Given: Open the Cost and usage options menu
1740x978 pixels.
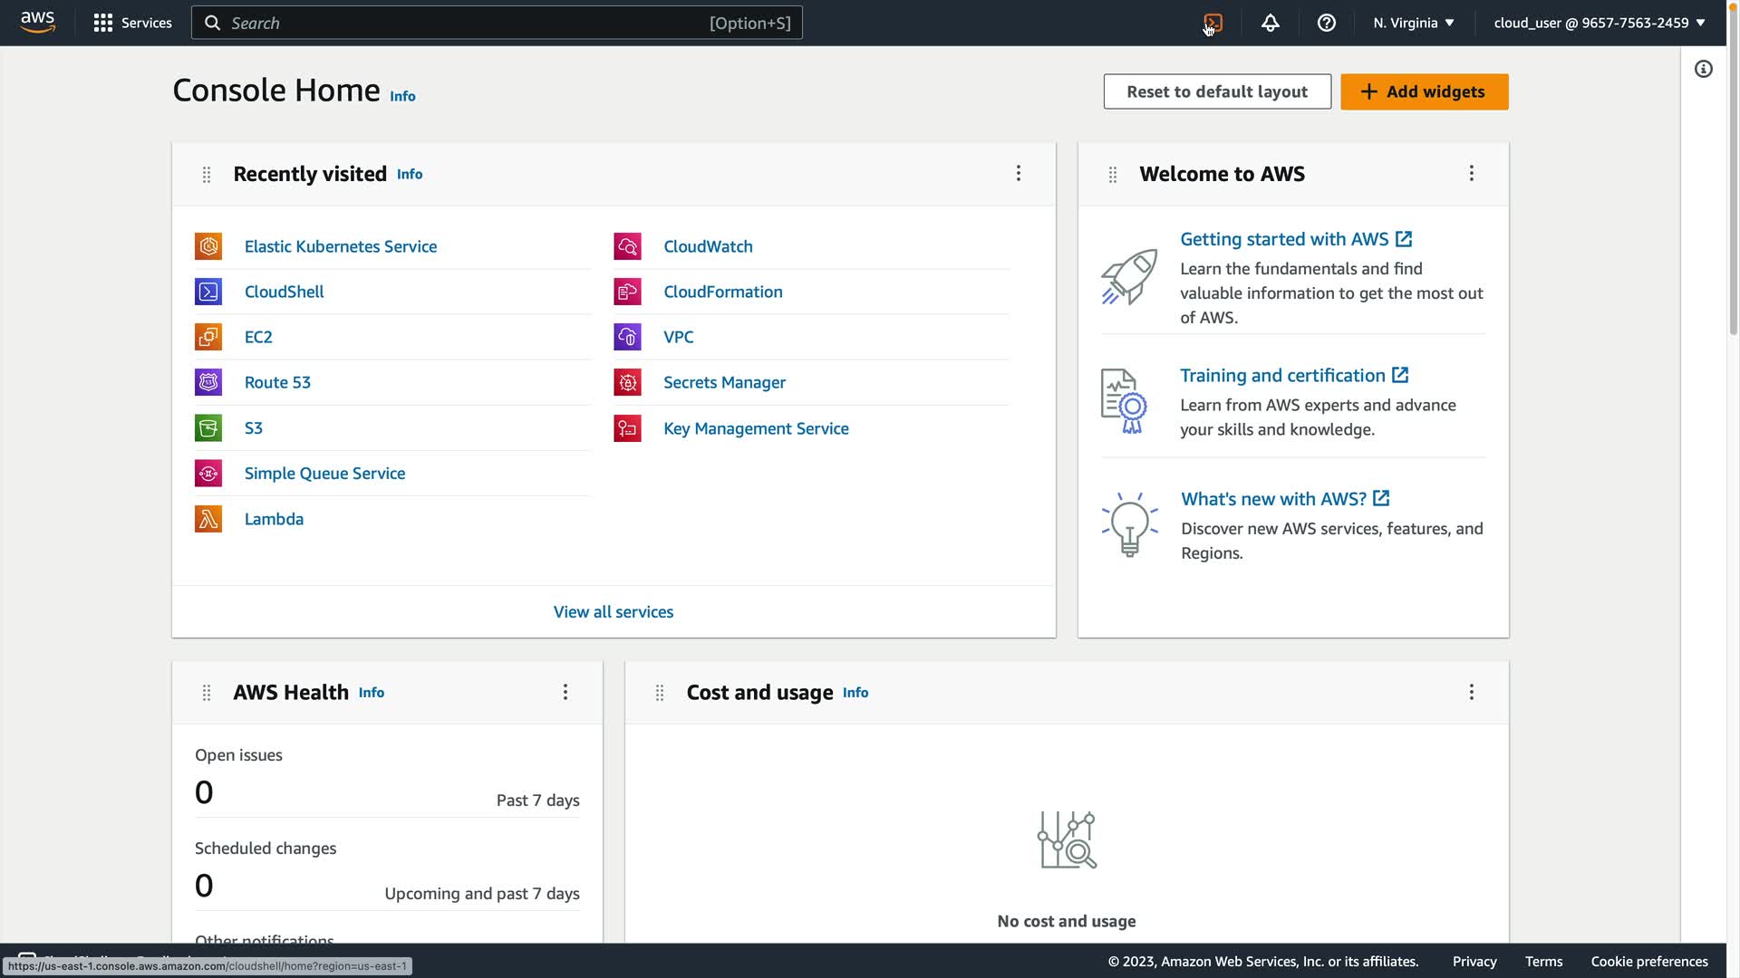Looking at the screenshot, I should click(x=1471, y=692).
